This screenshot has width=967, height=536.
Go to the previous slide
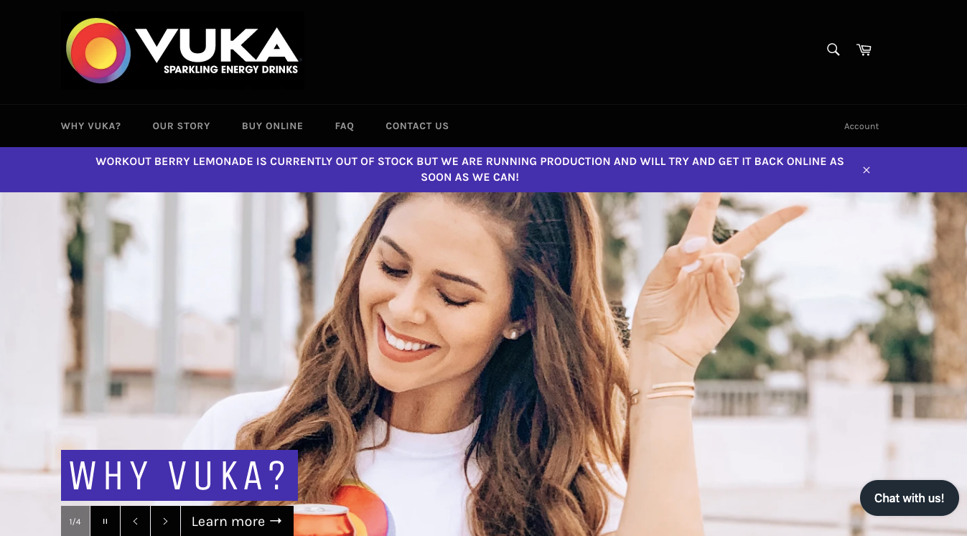coord(135,521)
